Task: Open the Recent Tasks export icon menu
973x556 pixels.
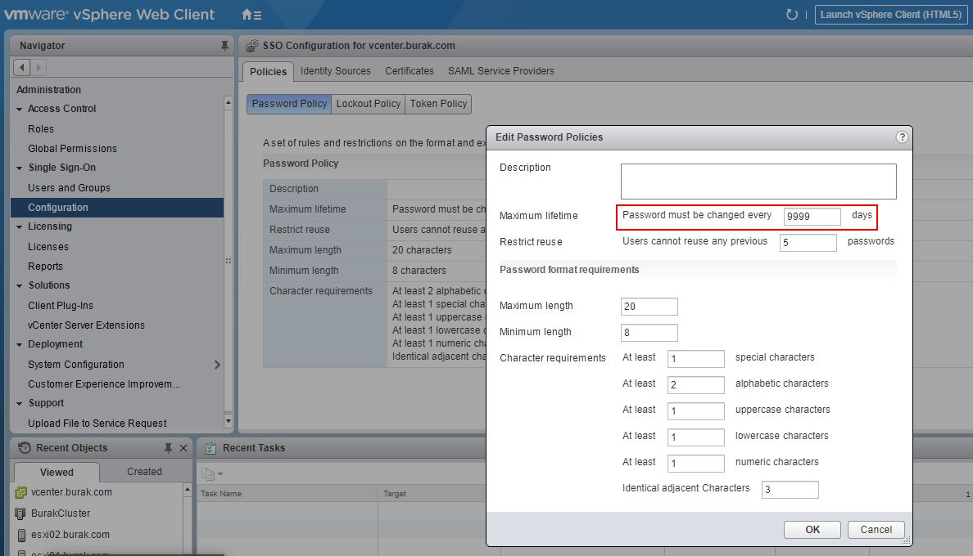Action: click(211, 474)
